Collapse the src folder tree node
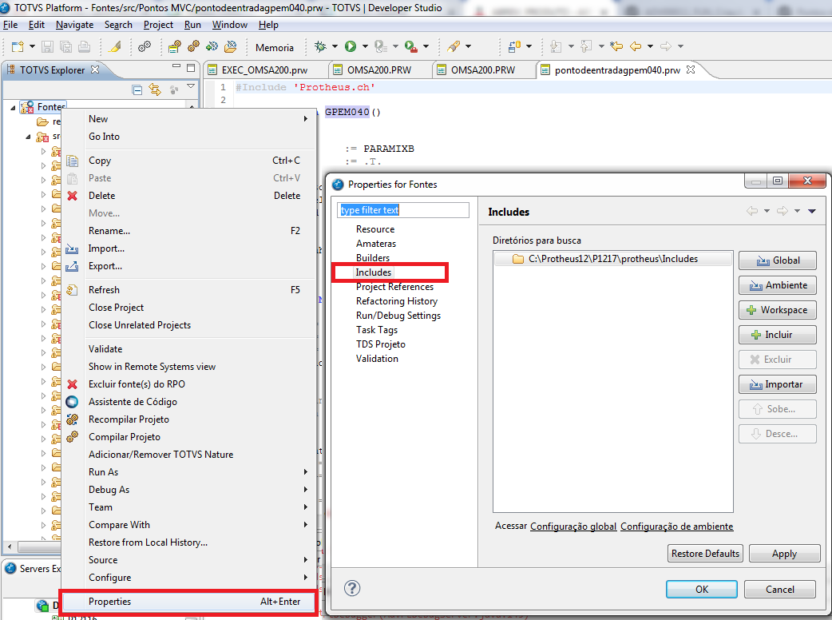832x620 pixels. (28, 137)
